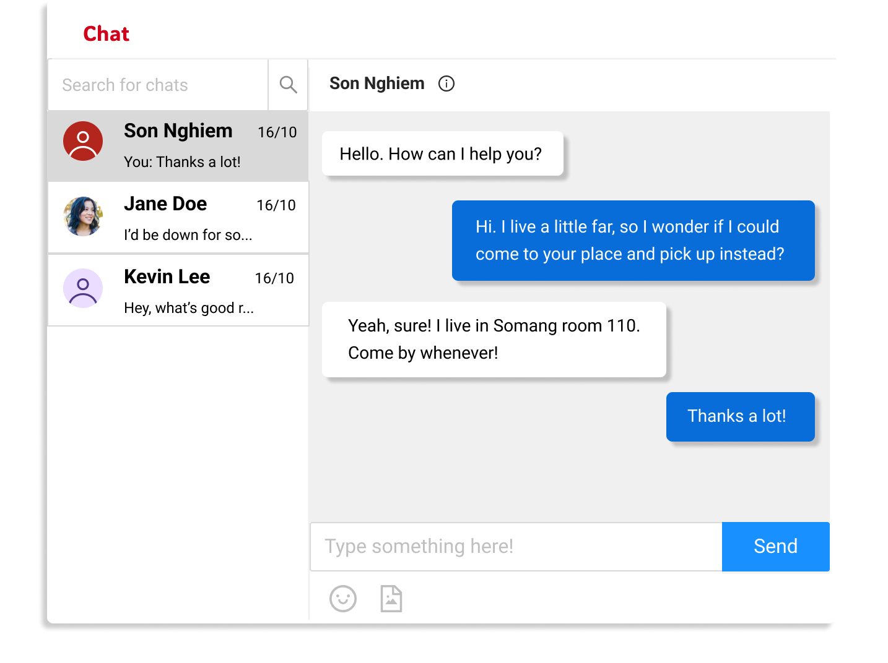The width and height of the screenshot is (888, 663).
Task: Select the 'Yeah, sure!' Somang room message
Action: pos(494,340)
